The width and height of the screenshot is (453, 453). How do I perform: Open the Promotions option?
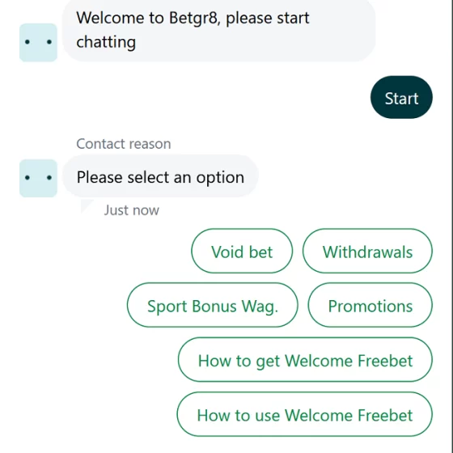pos(370,305)
